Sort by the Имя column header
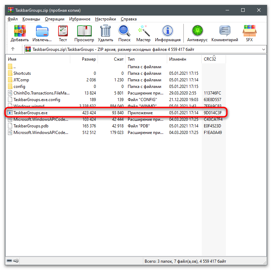The image size is (272, 270). point(38,59)
